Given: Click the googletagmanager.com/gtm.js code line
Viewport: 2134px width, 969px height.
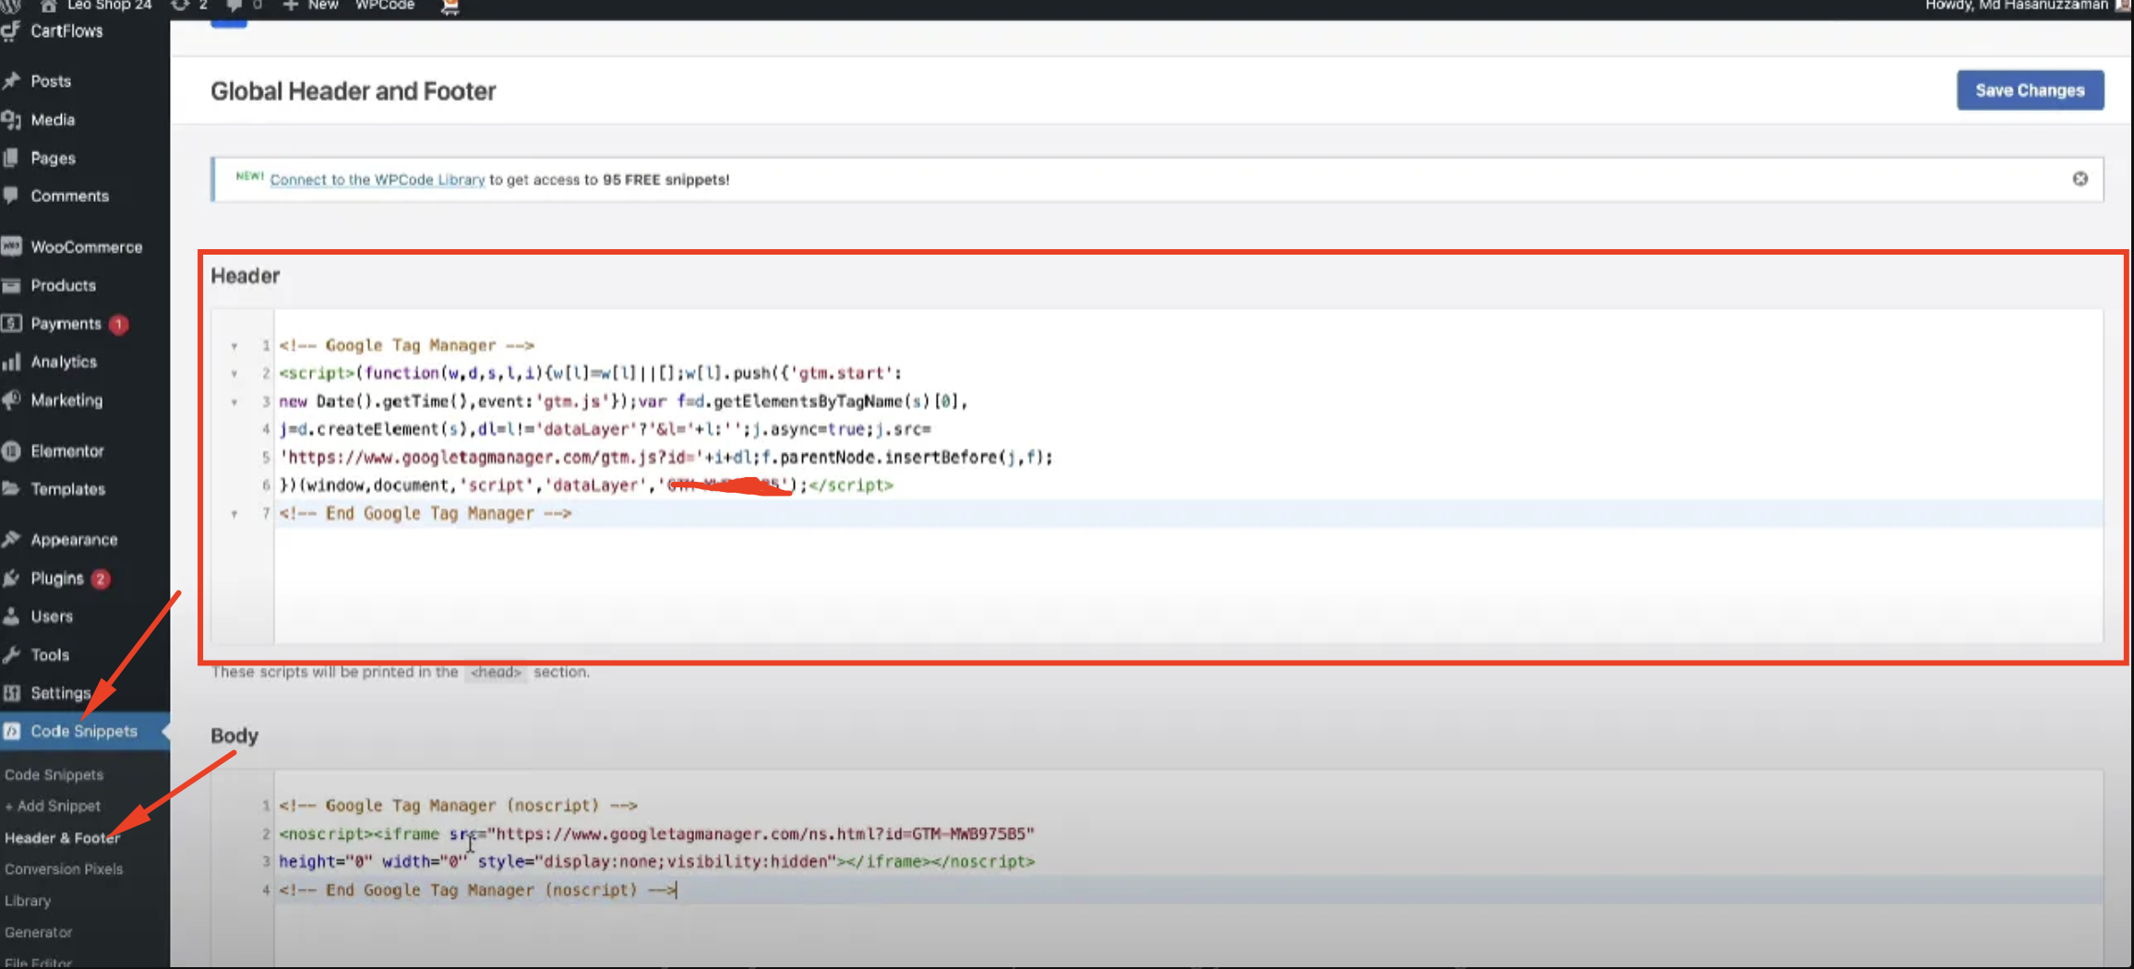Looking at the screenshot, I should tap(665, 458).
